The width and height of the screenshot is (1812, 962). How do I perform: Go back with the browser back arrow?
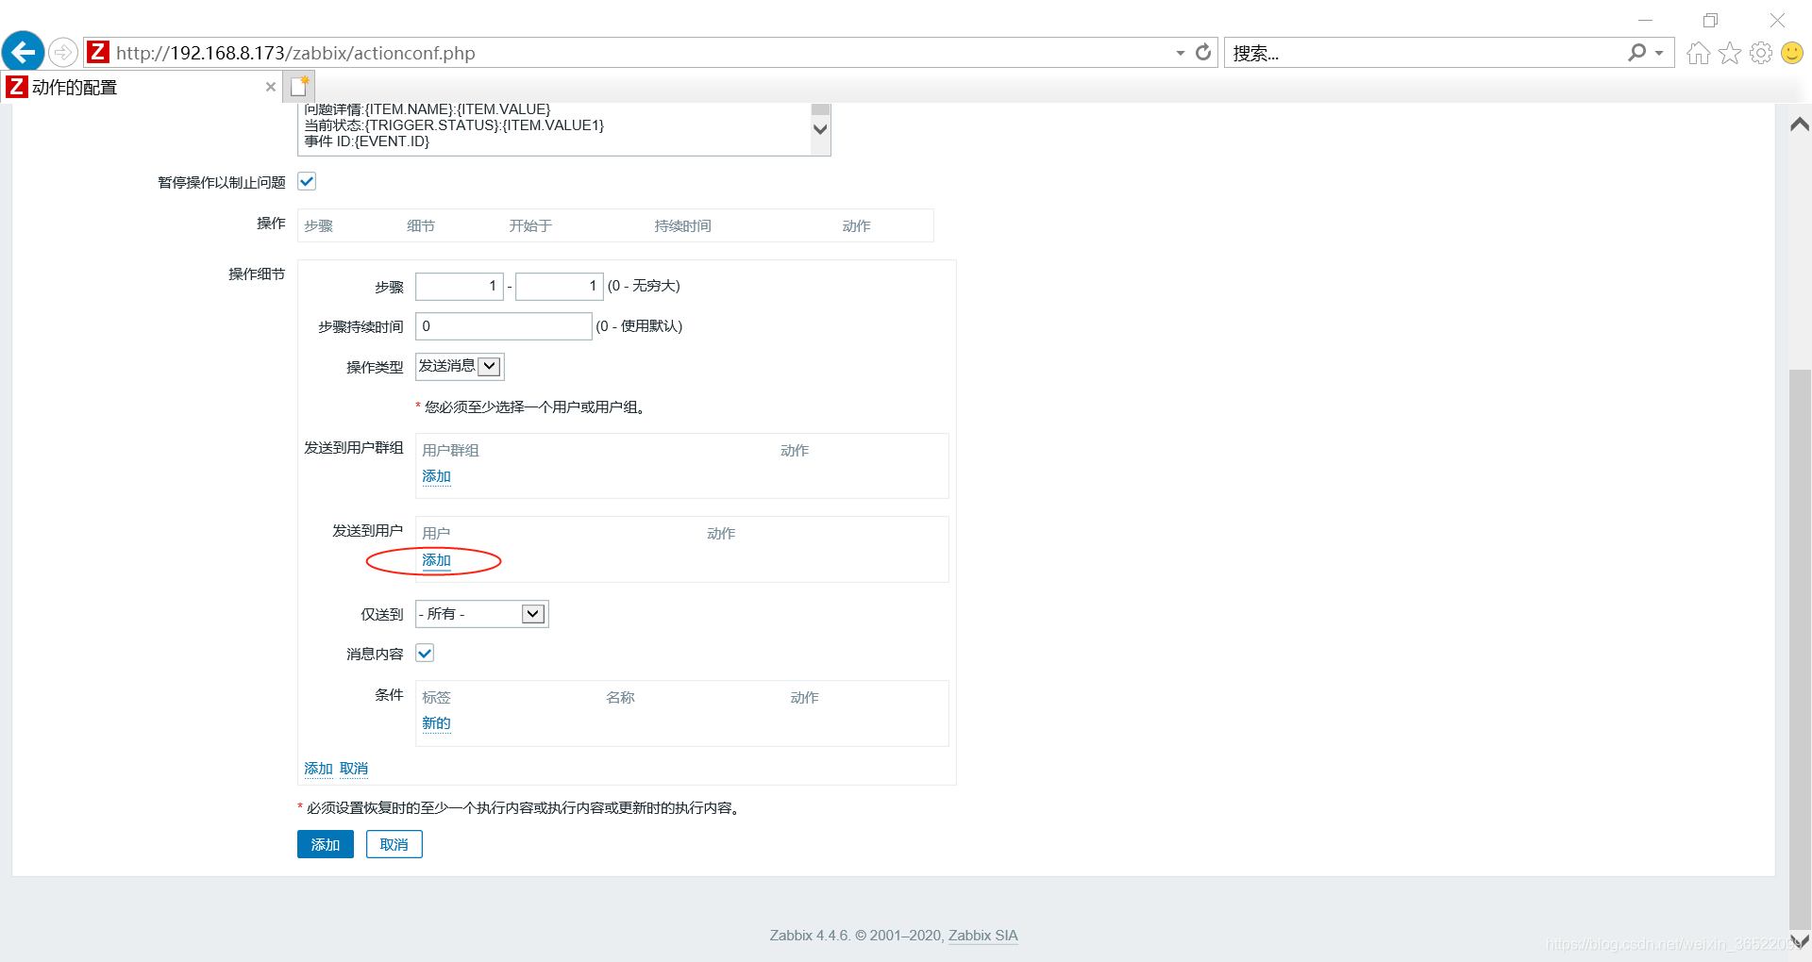tap(24, 52)
